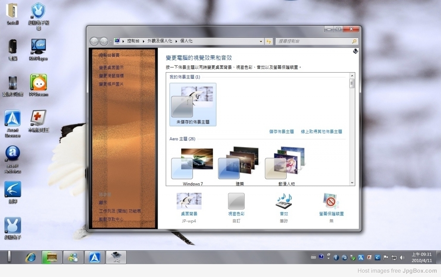
Task: Open the Avant Browser desktop shortcut
Action: click(x=12, y=119)
